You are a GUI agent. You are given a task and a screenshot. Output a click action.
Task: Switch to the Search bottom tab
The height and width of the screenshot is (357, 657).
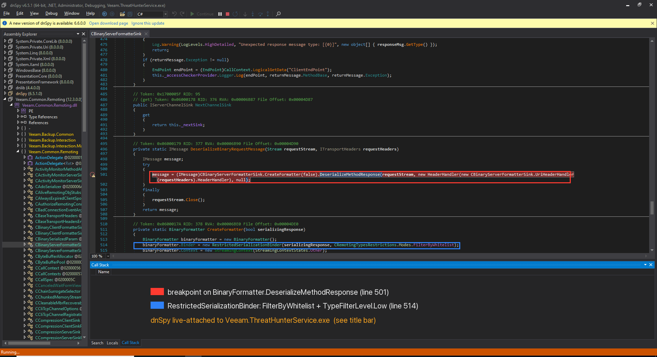pos(97,343)
